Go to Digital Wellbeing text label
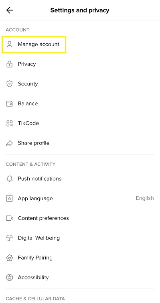 click(x=39, y=238)
